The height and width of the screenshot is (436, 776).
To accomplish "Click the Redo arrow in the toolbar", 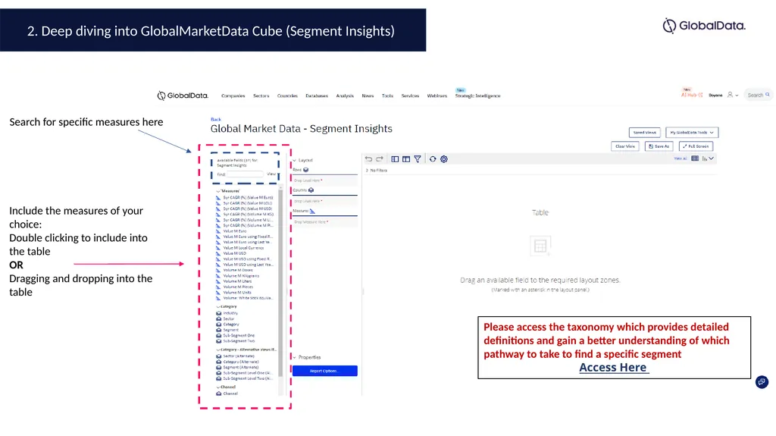I will click(380, 159).
